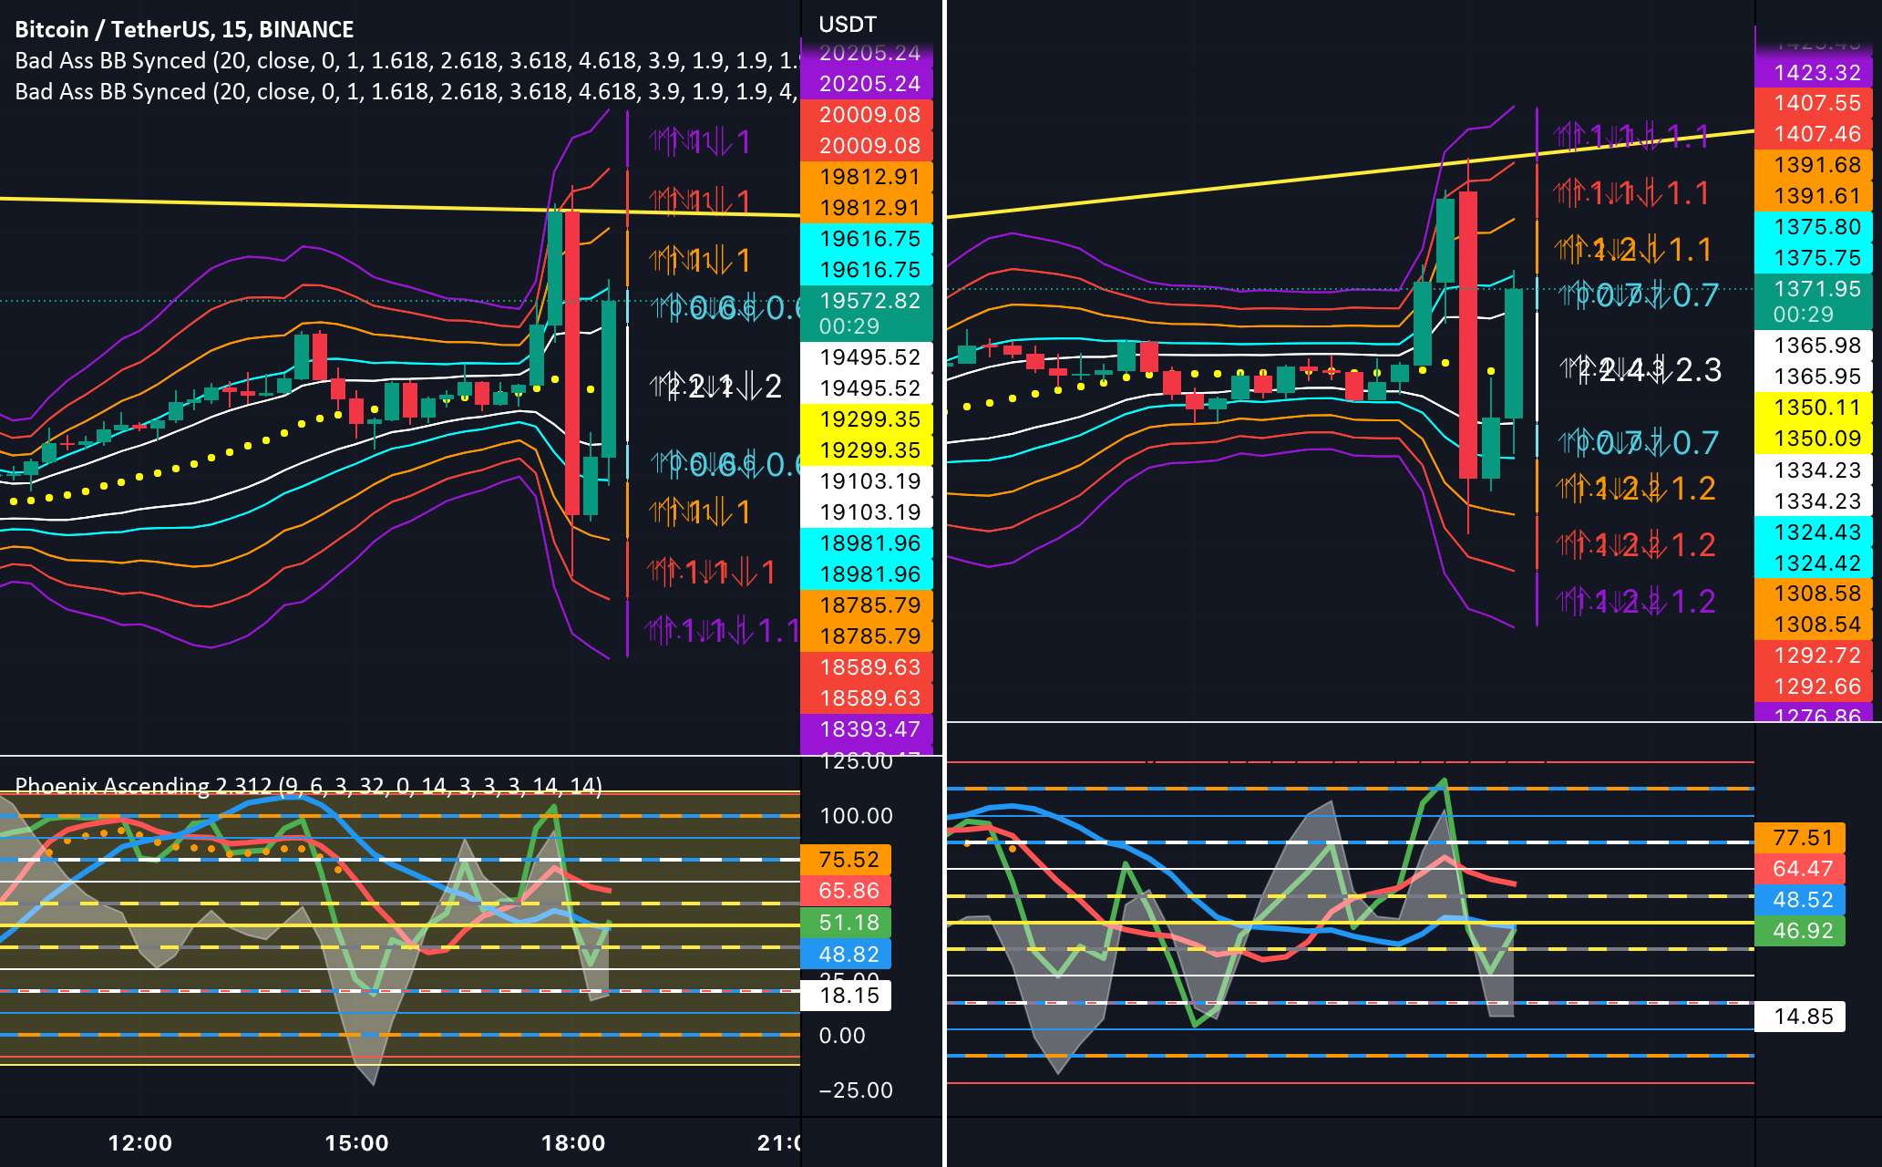Click the green 51.18 oscillator value
This screenshot has width=1882, height=1167.
click(846, 923)
